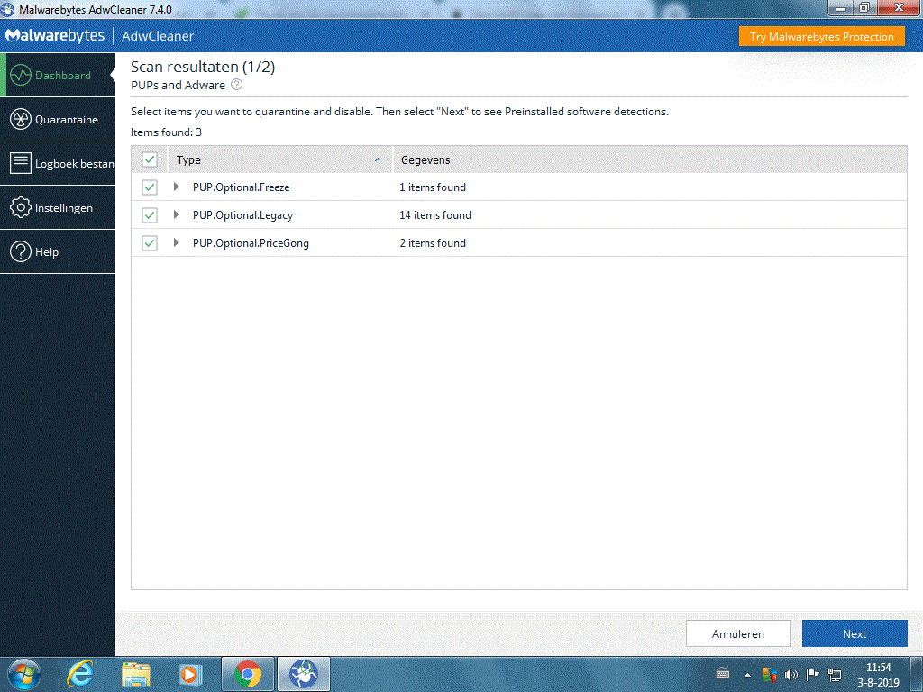Click the help icon beside PUPs and Adware
The width and height of the screenshot is (923, 692).
pyautogui.click(x=237, y=85)
